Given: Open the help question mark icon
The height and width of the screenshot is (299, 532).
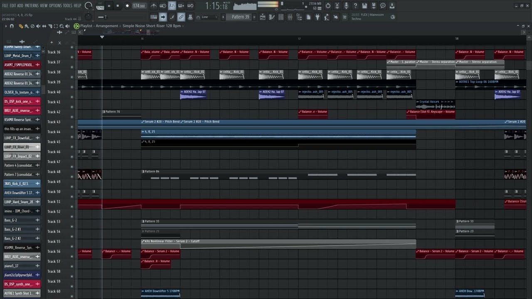Looking at the screenshot, I should (x=355, y=6).
